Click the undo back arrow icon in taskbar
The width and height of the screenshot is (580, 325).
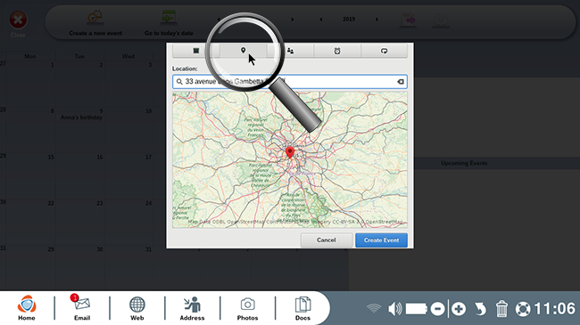[x=480, y=308]
